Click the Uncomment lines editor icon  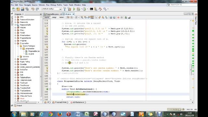click(x=129, y=17)
